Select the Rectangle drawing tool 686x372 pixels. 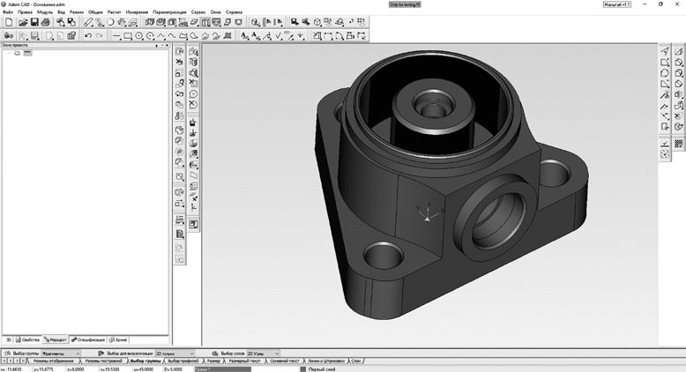(x=128, y=36)
